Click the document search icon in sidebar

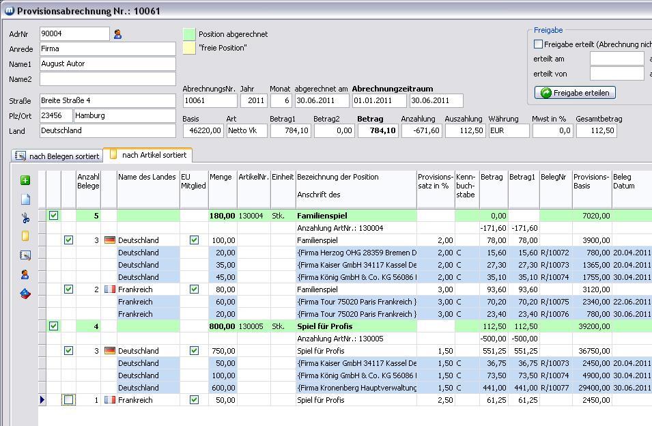(x=25, y=255)
